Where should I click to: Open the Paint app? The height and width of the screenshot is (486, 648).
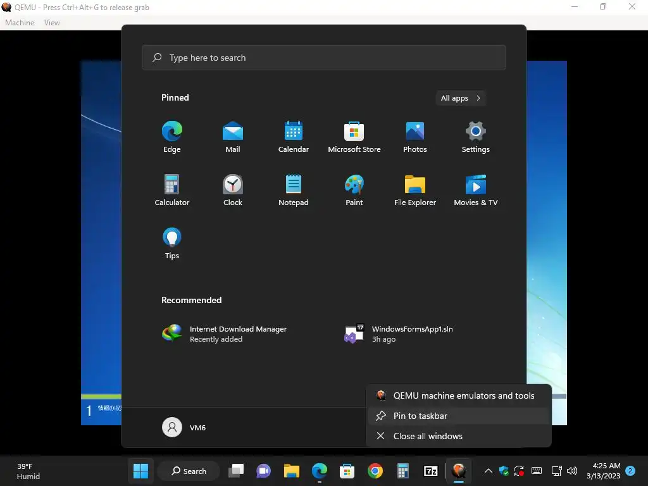click(x=354, y=190)
